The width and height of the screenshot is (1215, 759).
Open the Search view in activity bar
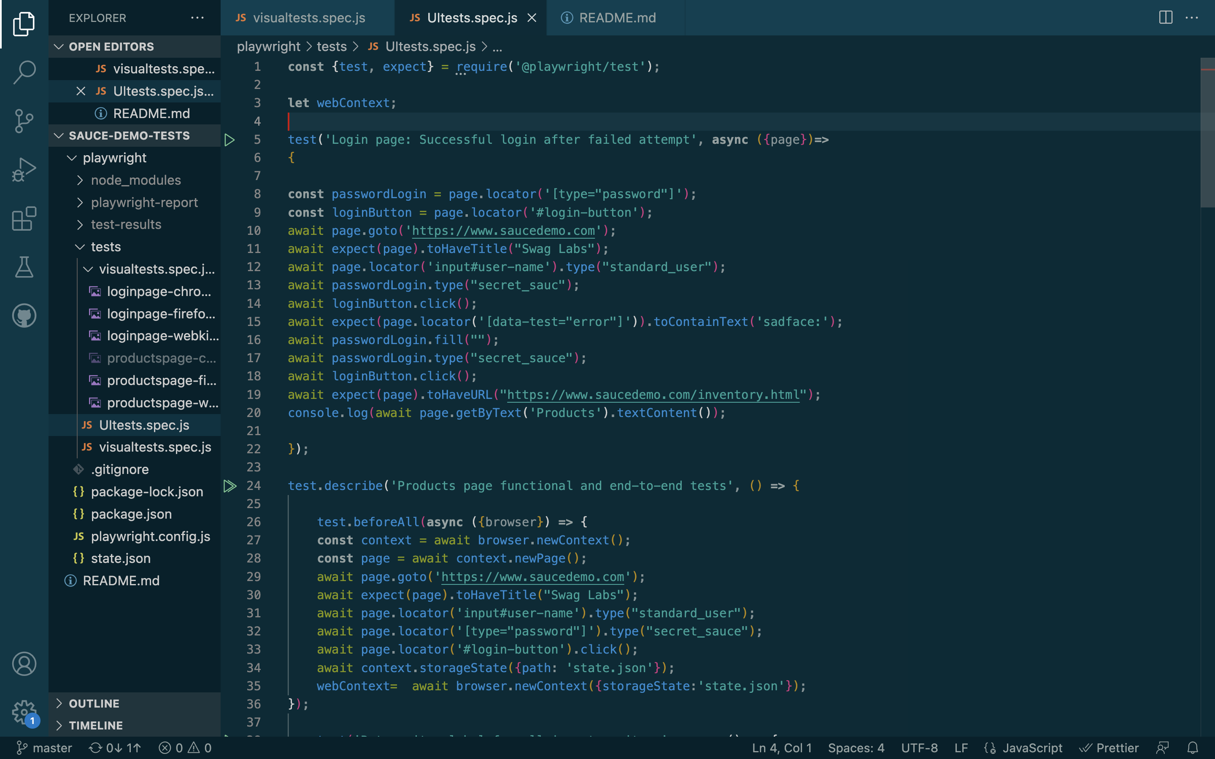click(24, 72)
